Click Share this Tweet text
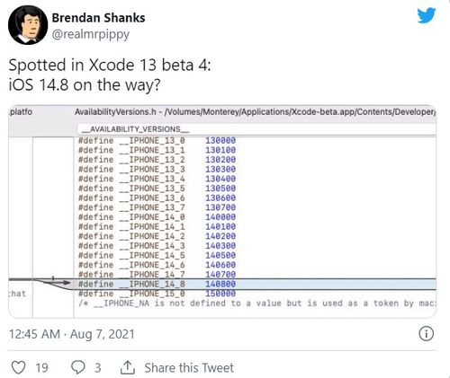 pyautogui.click(x=189, y=367)
